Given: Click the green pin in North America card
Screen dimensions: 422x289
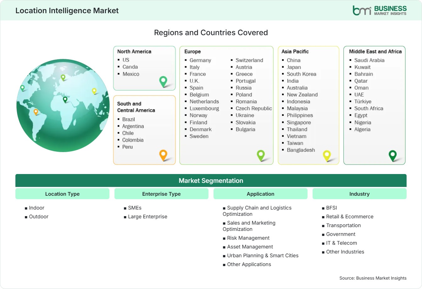Looking at the screenshot, I should click(x=163, y=82).
